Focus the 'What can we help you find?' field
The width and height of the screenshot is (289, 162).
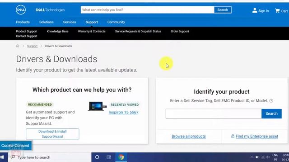point(148,10)
